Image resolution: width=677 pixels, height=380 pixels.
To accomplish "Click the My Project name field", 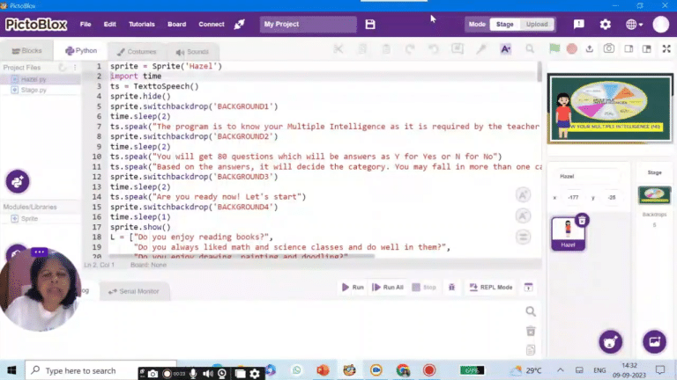I will pos(308,24).
